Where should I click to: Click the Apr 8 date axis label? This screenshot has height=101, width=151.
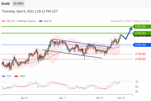point(99,98)
